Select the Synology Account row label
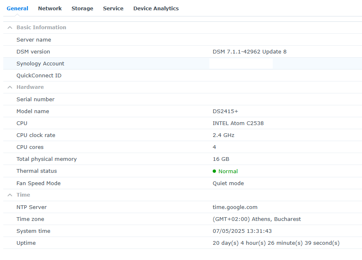 click(40, 63)
